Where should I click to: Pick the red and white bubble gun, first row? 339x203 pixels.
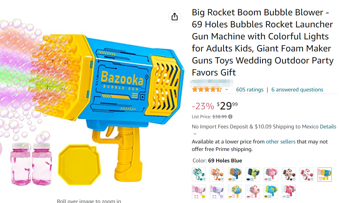click(x=306, y=174)
